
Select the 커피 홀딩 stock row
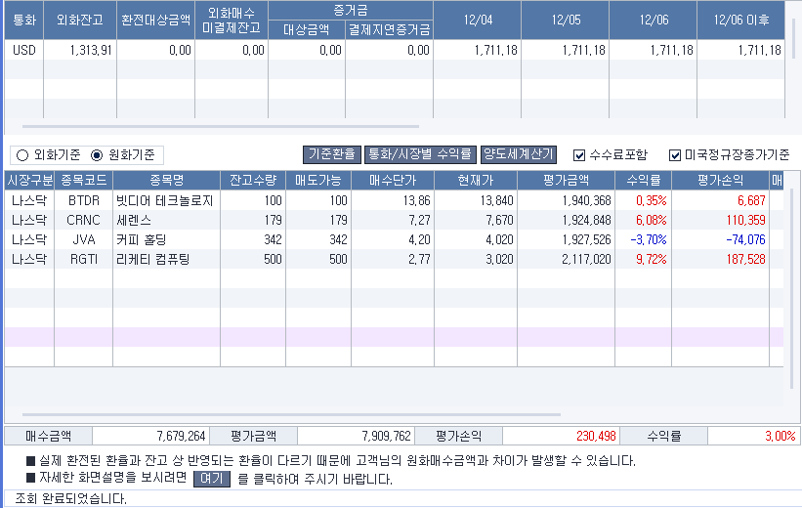coord(164,239)
